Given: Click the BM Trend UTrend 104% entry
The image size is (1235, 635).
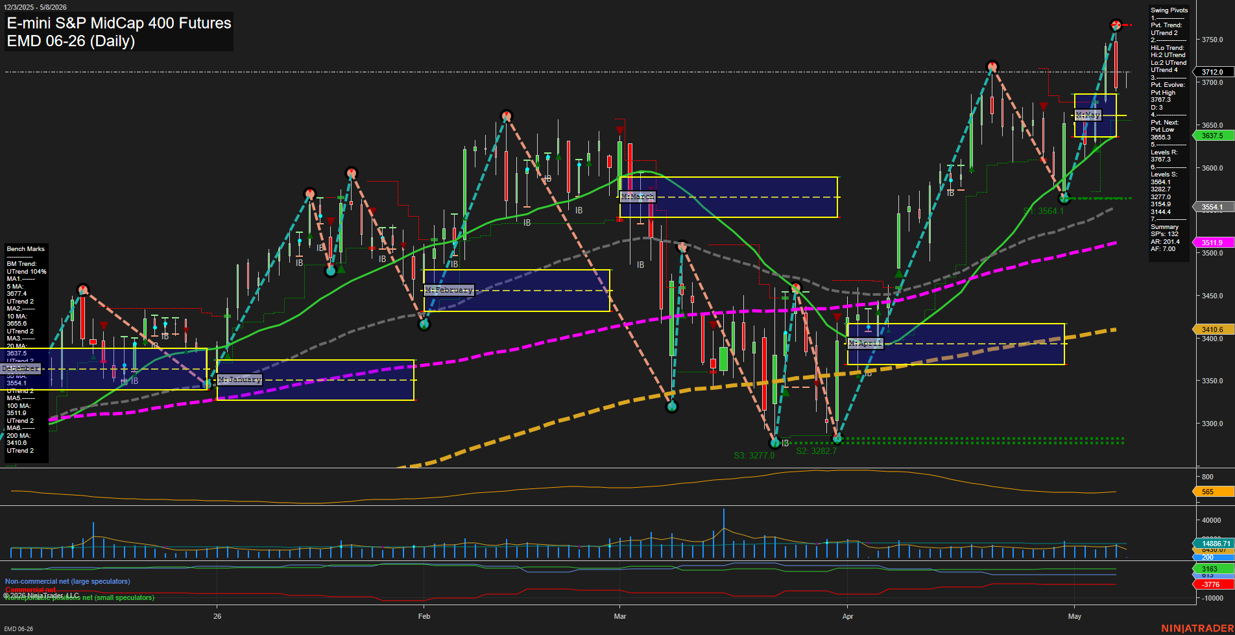Looking at the screenshot, I should (27, 268).
